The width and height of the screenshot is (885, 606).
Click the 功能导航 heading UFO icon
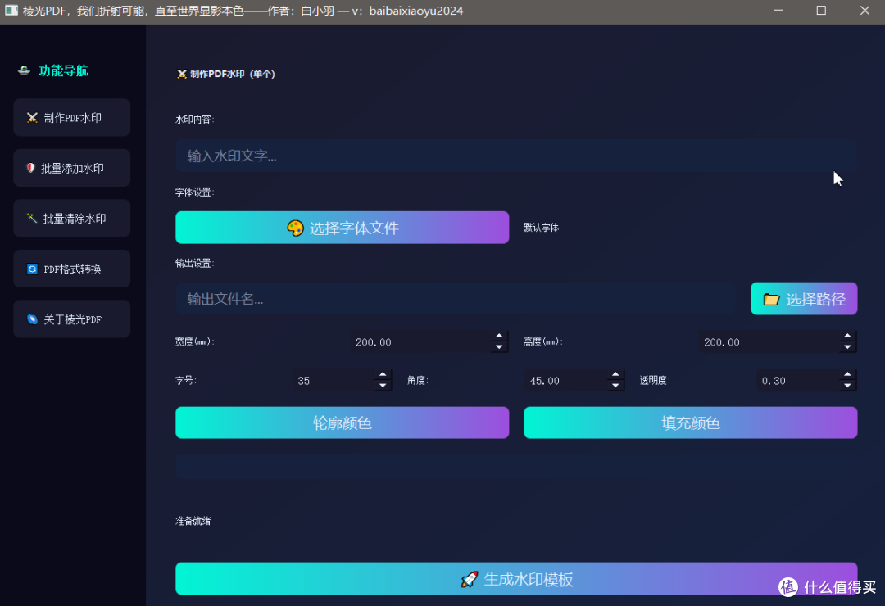pos(24,70)
